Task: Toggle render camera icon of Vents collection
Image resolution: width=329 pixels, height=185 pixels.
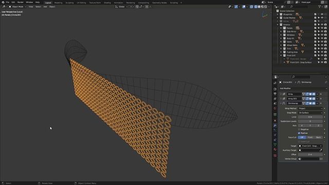Action: click(325, 42)
